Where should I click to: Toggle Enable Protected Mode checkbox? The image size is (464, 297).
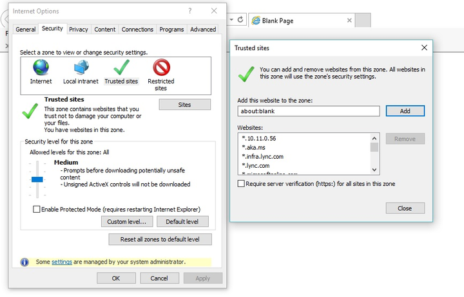point(36,210)
